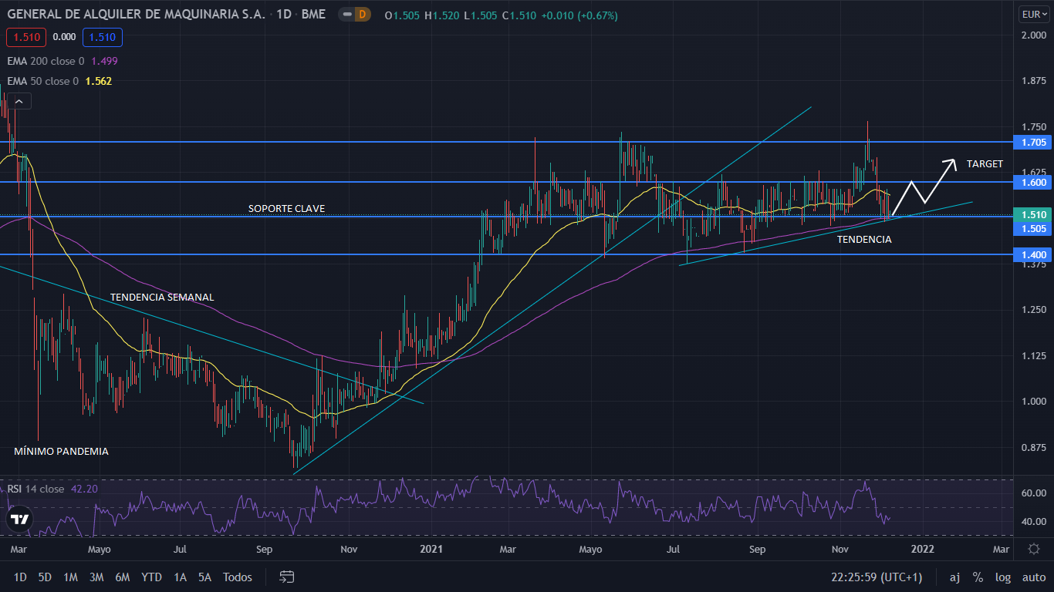Open the go-to-date calendar icon
The height and width of the screenshot is (592, 1054).
click(287, 577)
